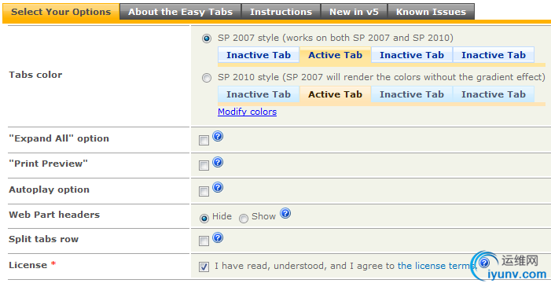Open the Known Issues tab

(431, 12)
